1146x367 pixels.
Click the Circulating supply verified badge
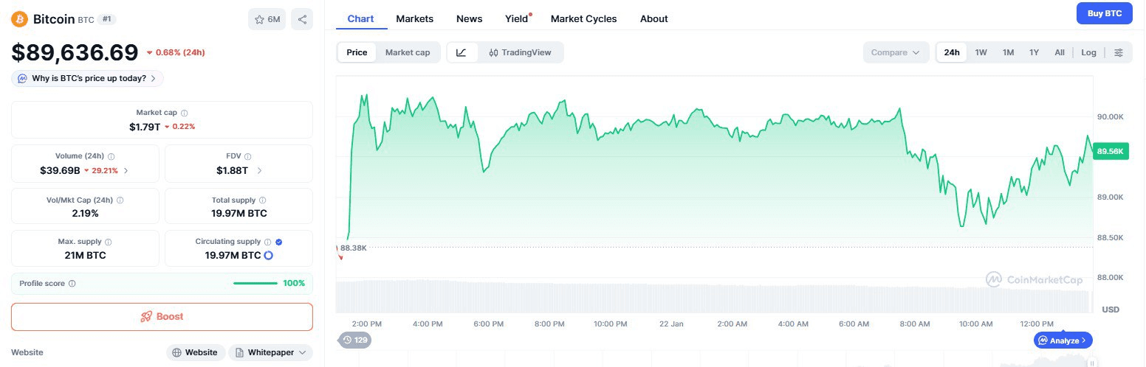click(278, 242)
